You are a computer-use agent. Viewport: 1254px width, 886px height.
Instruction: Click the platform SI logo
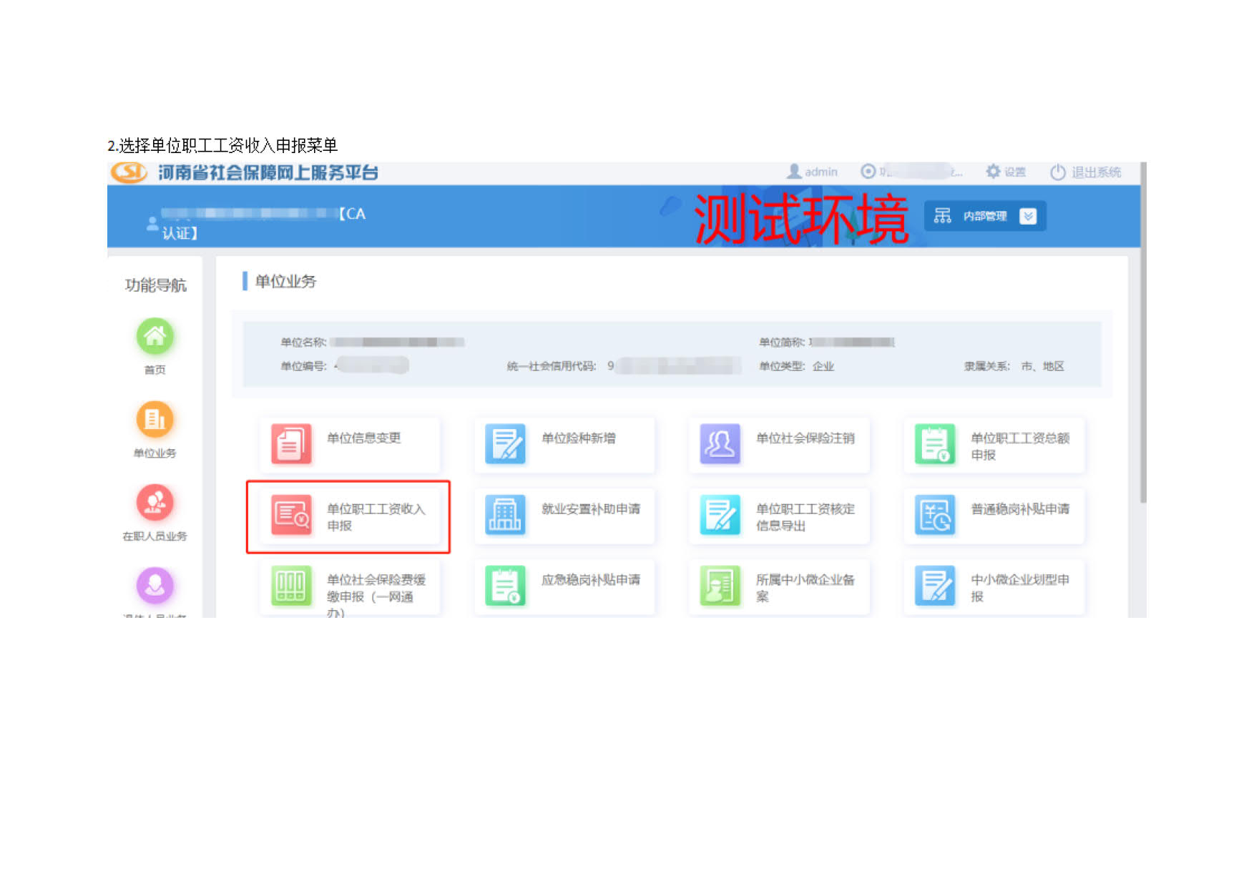tap(129, 172)
